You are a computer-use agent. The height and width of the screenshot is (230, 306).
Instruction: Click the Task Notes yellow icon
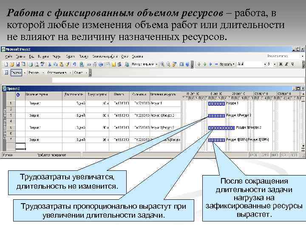tap(114, 64)
